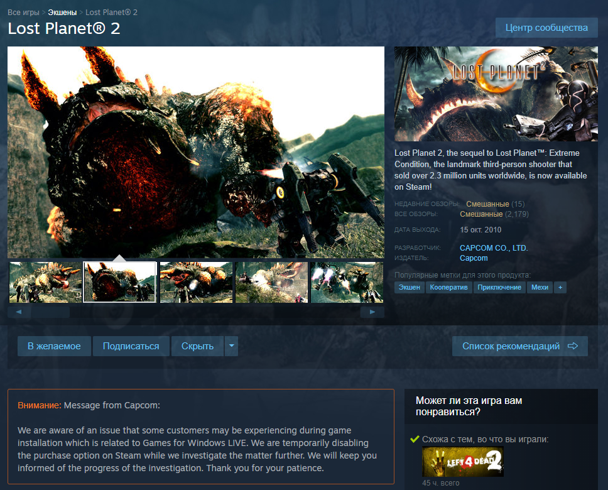
Task: Open the 'Экшены' breadcrumb link
Action: click(62, 13)
